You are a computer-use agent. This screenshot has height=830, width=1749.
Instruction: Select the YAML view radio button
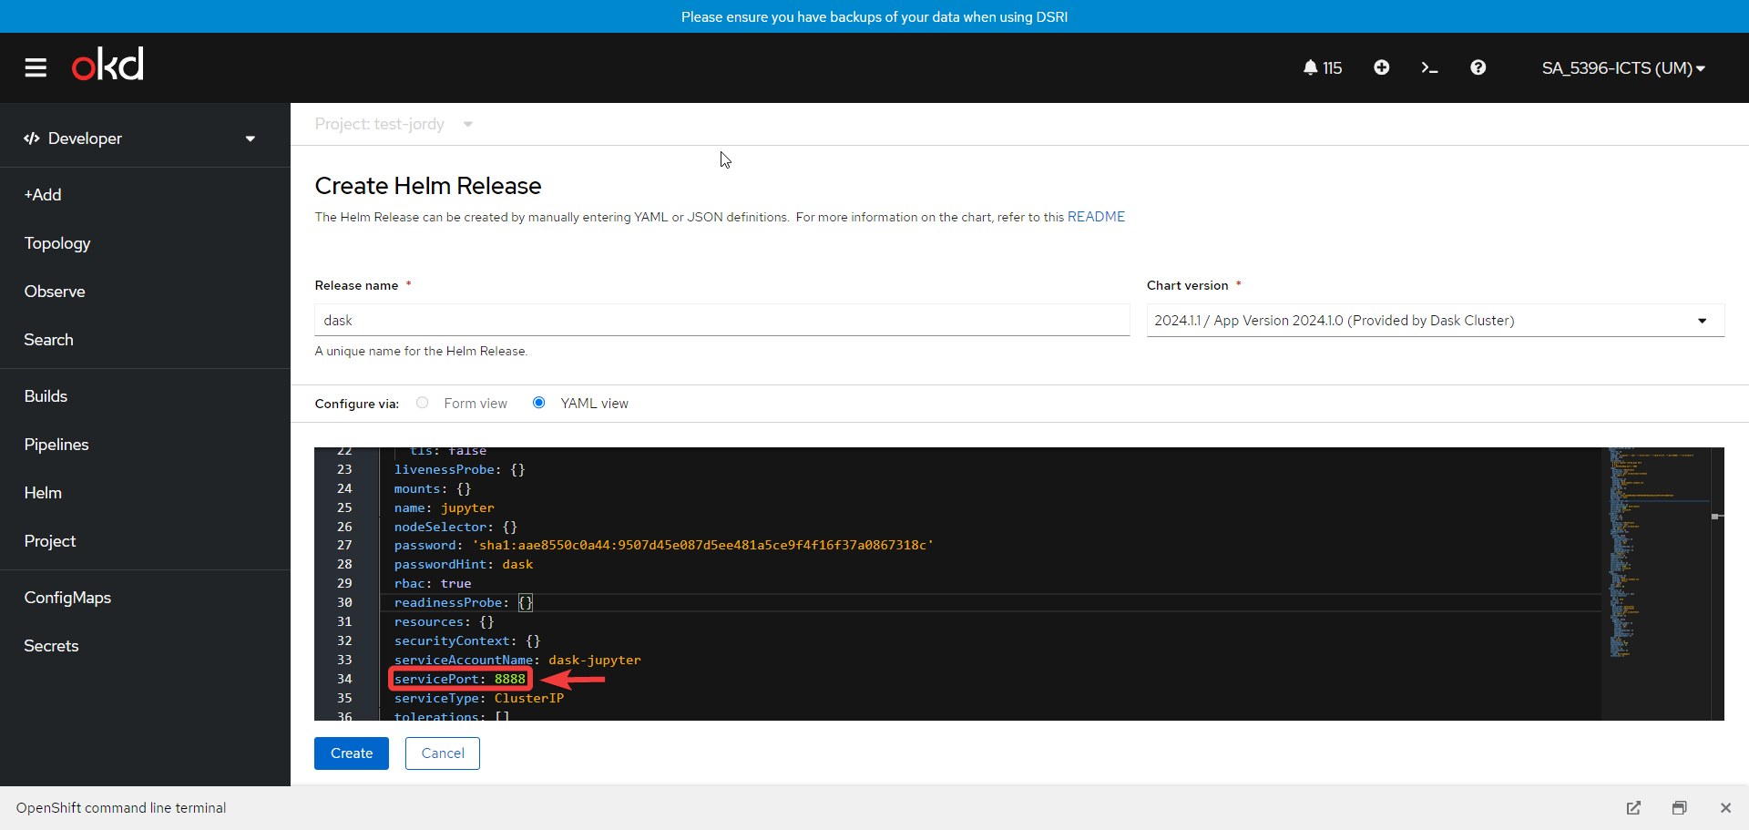click(x=538, y=403)
